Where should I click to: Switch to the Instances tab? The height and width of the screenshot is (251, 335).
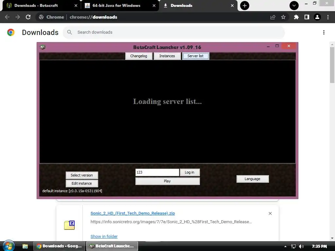coord(167,56)
